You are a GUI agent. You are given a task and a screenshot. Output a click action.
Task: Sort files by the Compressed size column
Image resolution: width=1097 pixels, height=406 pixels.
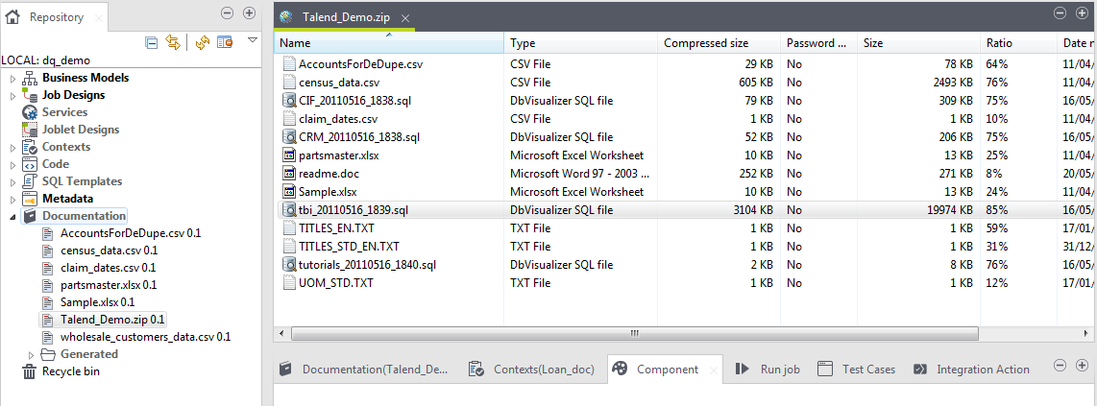[x=706, y=43]
